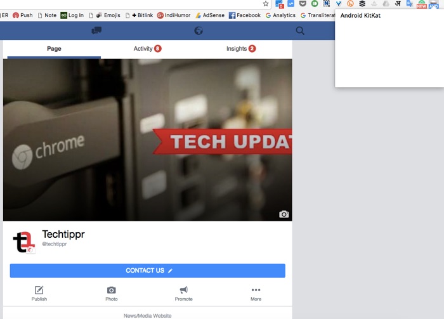Click the Android extension icon at toolbar end
Image resolution: width=444 pixels, height=319 pixels.
click(433, 4)
